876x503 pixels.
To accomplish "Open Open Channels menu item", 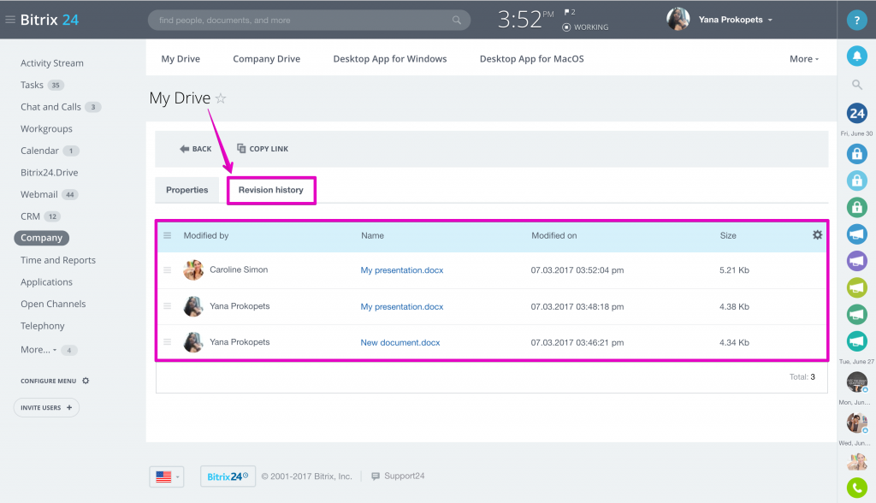I will (53, 304).
